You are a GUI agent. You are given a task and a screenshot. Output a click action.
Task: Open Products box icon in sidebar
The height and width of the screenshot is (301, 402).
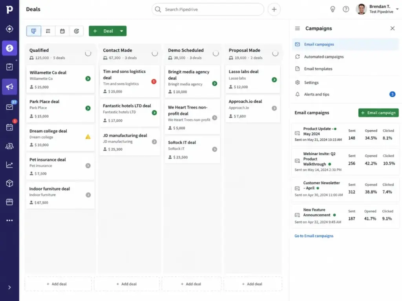point(9,183)
